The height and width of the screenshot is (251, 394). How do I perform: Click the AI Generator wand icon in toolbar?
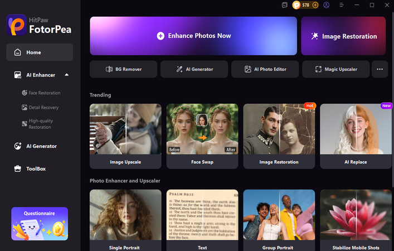[179, 69]
